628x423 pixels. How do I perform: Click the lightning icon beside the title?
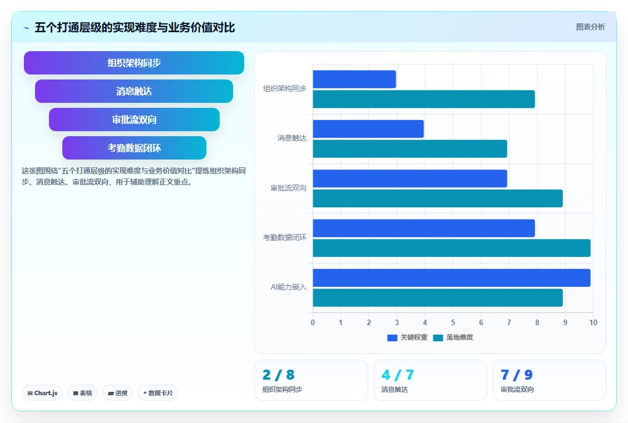(27, 28)
